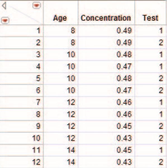167x168 pixels.
Task: Click Age value 8 in row 1
Action: click(x=73, y=31)
